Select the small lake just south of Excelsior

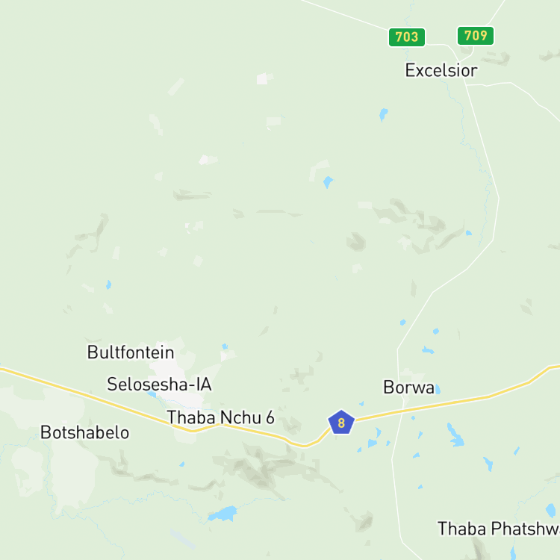coord(383,115)
